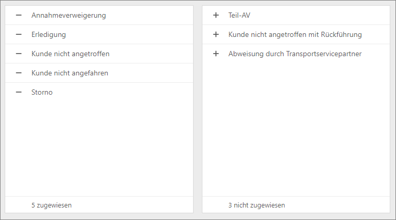Click the minus icon next to Storno
Image resolution: width=396 pixels, height=220 pixels.
tap(19, 92)
